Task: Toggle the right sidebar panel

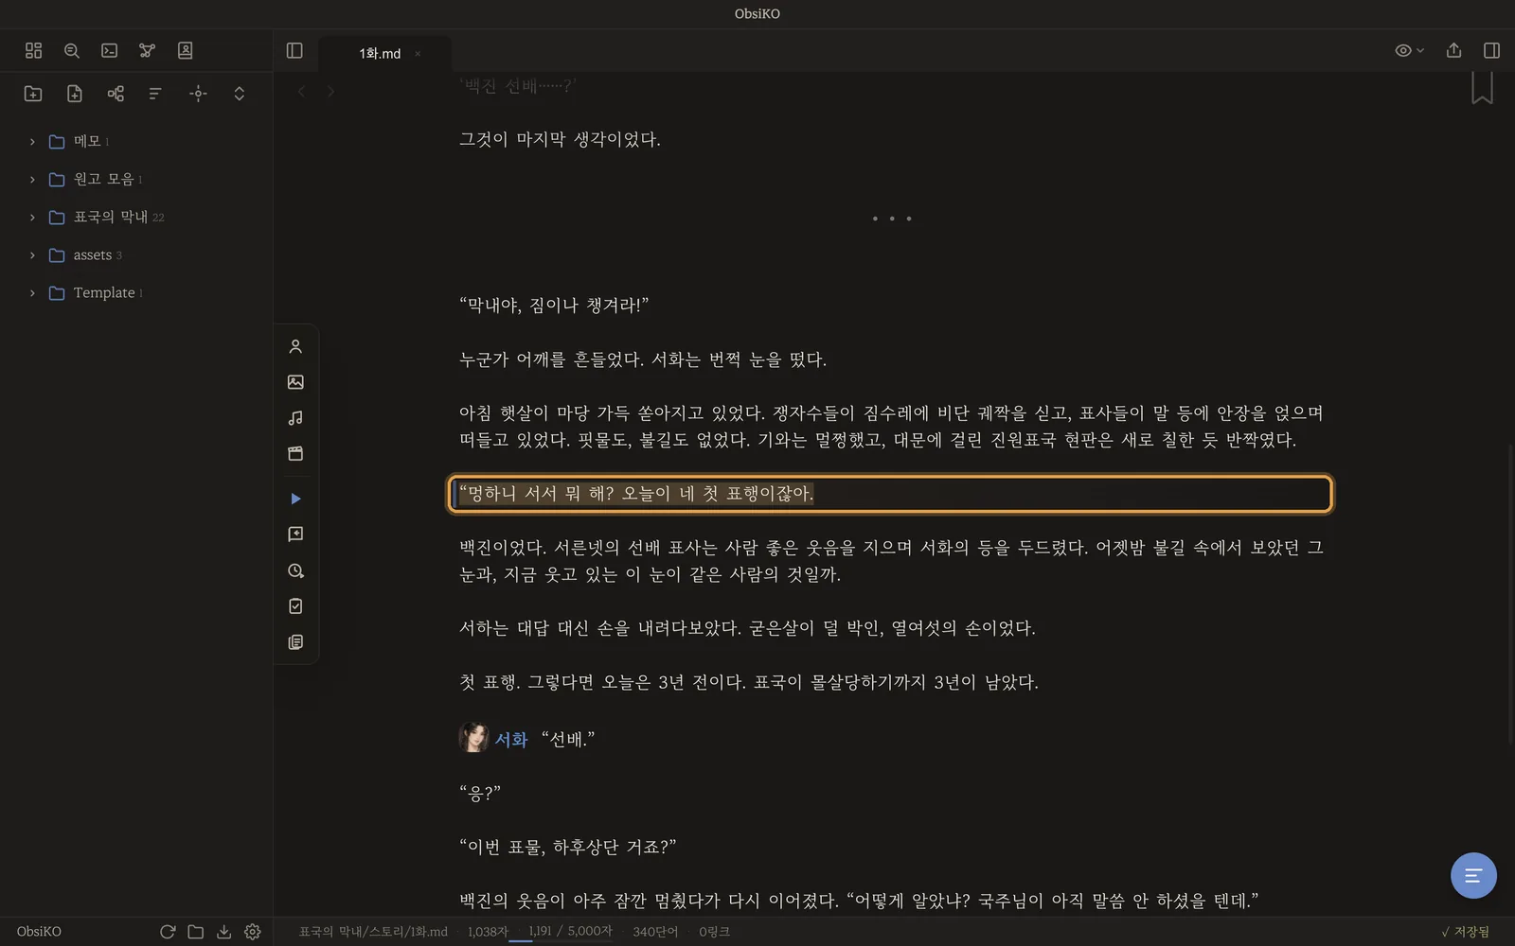Action: point(1491,51)
